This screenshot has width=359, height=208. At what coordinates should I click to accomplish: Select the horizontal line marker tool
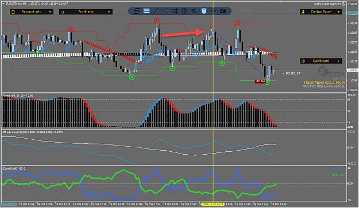point(194,11)
